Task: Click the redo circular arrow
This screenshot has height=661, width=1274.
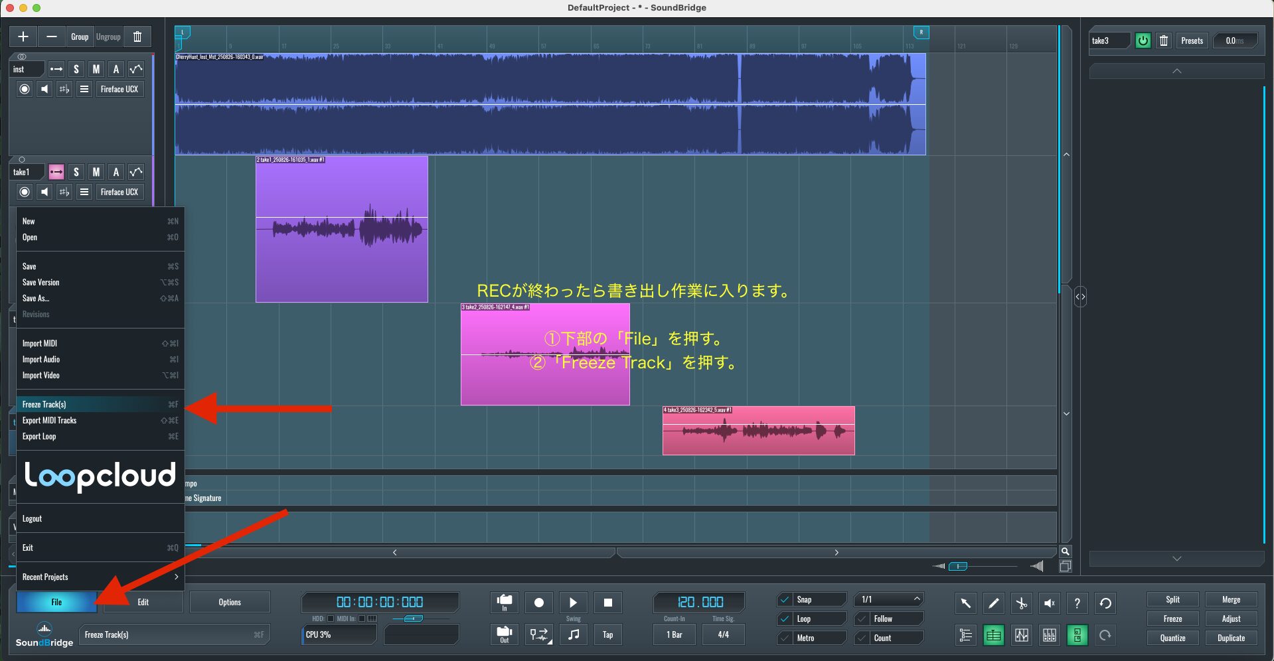Action: tap(1105, 635)
